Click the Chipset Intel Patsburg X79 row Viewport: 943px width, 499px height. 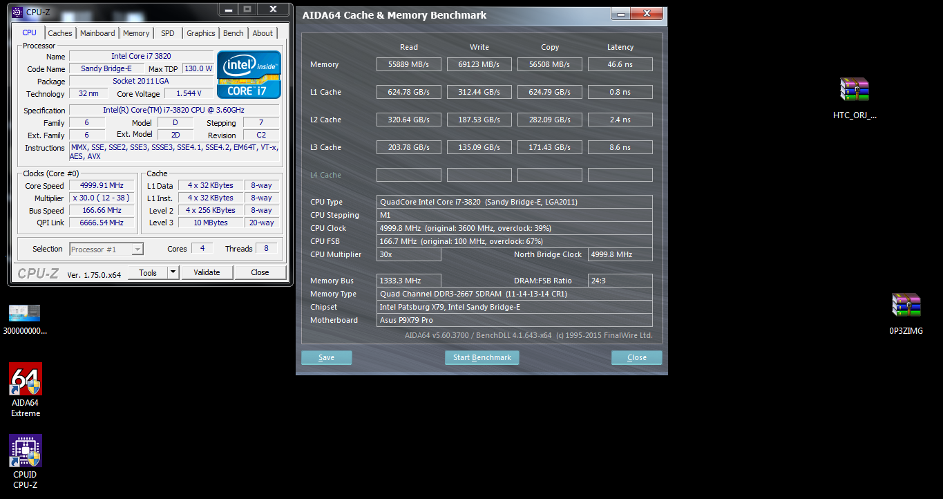coord(515,307)
